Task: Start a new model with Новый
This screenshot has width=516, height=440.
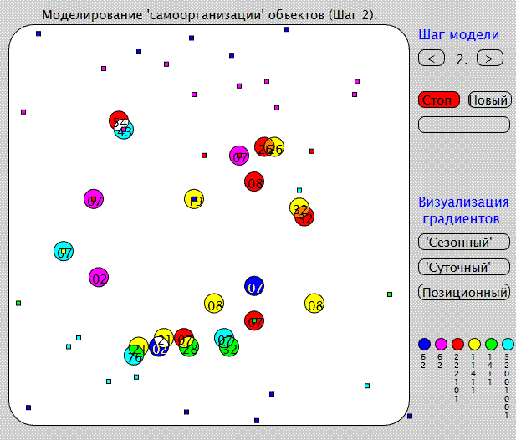Action: (488, 100)
